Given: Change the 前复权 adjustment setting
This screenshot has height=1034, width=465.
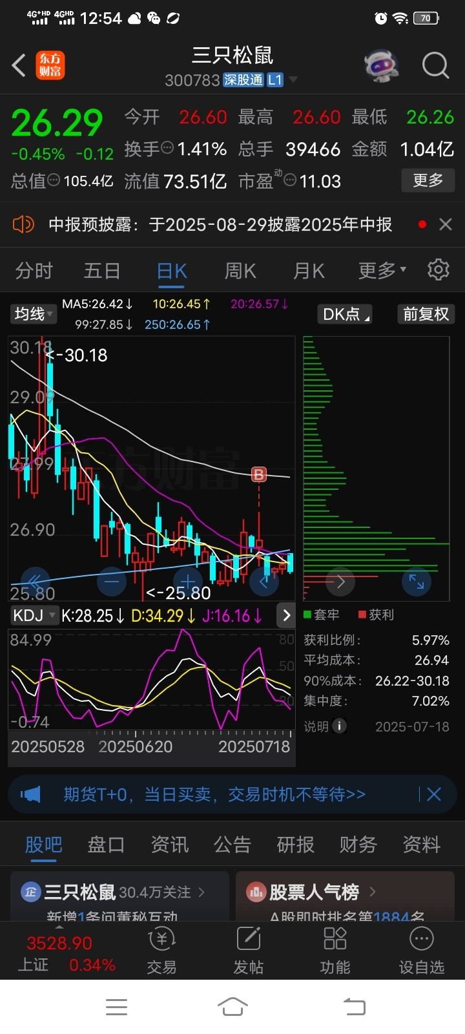Looking at the screenshot, I should (426, 314).
